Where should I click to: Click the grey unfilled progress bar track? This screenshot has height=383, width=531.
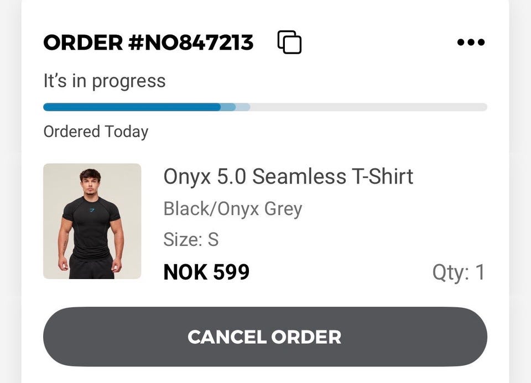pos(365,107)
